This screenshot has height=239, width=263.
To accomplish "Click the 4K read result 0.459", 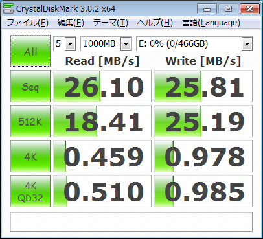I will click(x=102, y=156).
